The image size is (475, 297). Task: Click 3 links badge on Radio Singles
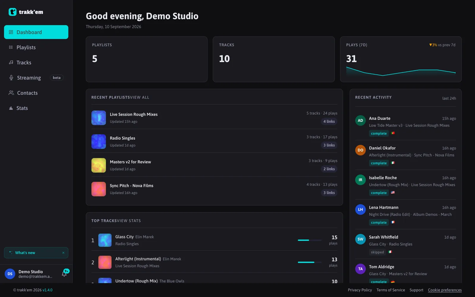tap(329, 145)
